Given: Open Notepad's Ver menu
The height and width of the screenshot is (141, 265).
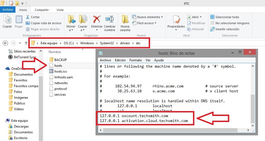Looking at the screenshot, I should (148, 60).
